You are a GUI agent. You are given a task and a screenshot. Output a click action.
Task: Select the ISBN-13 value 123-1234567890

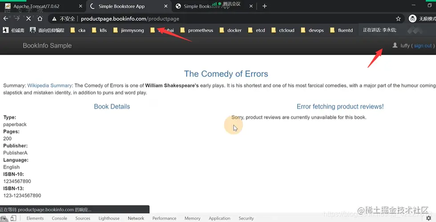[x=22, y=195]
